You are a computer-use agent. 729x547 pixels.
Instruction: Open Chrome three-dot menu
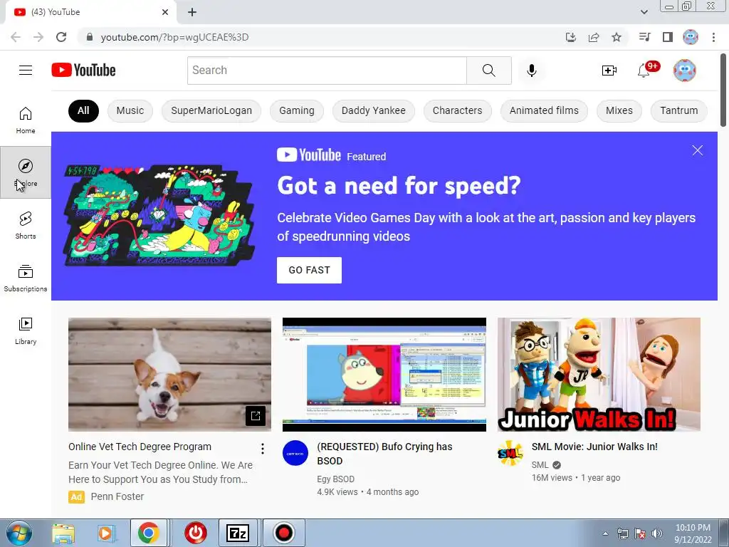pyautogui.click(x=713, y=37)
